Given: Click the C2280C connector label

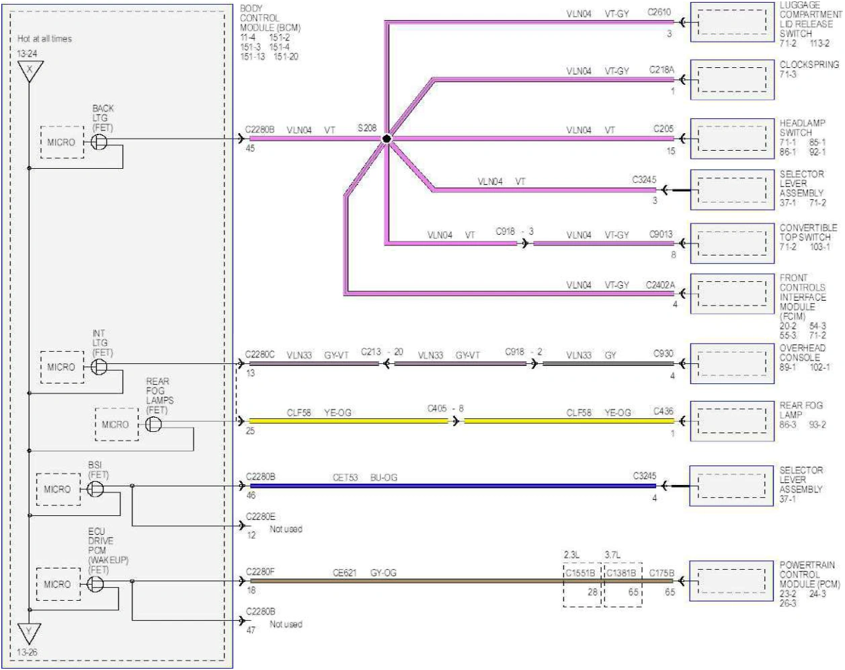Looking at the screenshot, I should (x=260, y=355).
